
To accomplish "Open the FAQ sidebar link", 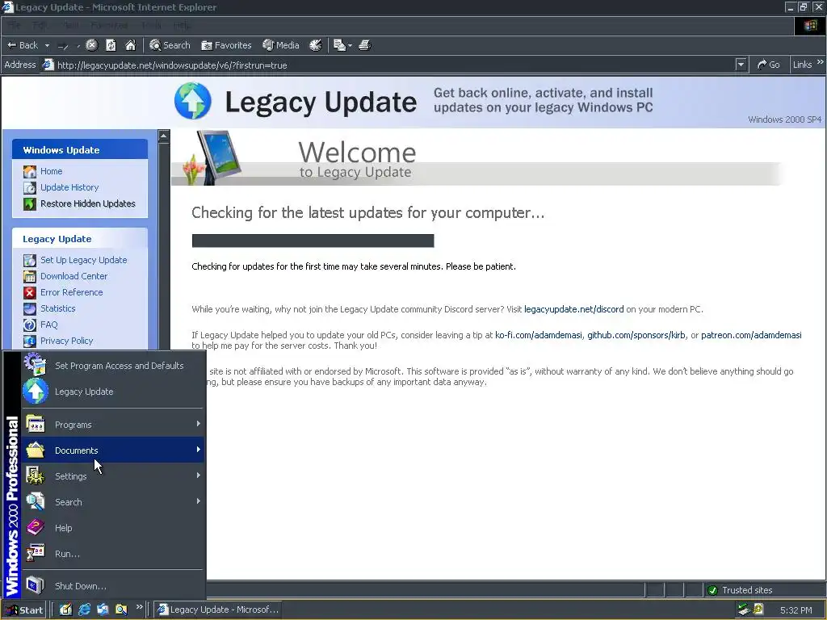I will coord(48,325).
